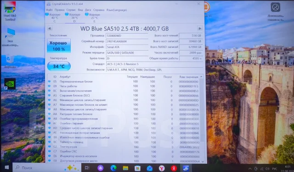Image resolution: width=294 pixels, height=172 pixels.
Task: Minimize the CrystalDiskInfo window
Action: click(176, 4)
